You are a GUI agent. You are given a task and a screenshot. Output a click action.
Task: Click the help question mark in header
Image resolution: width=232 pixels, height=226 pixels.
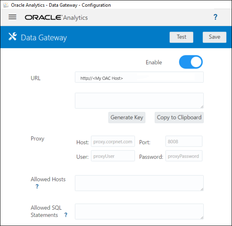click(x=215, y=17)
